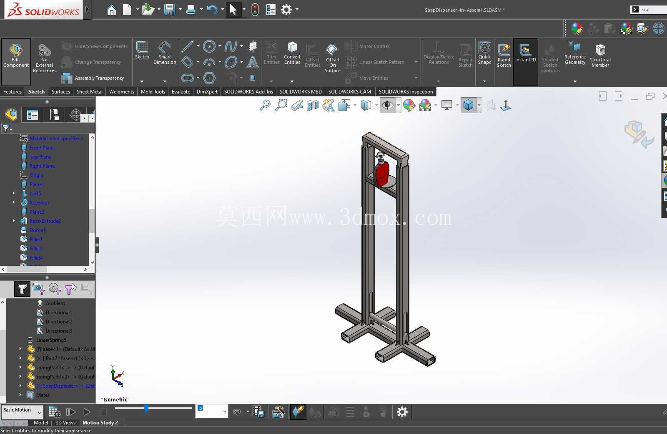
Task: Click the Reference Geometry tool
Action: pos(575,53)
